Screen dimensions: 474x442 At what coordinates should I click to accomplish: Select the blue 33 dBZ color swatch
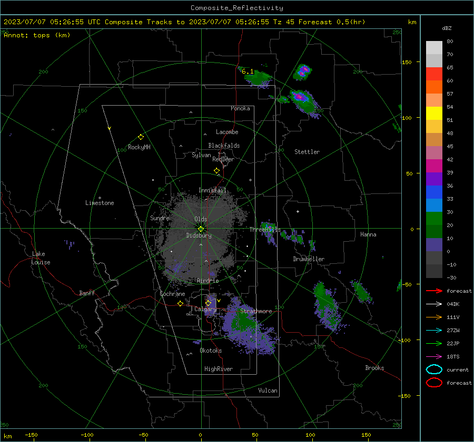[434, 192]
